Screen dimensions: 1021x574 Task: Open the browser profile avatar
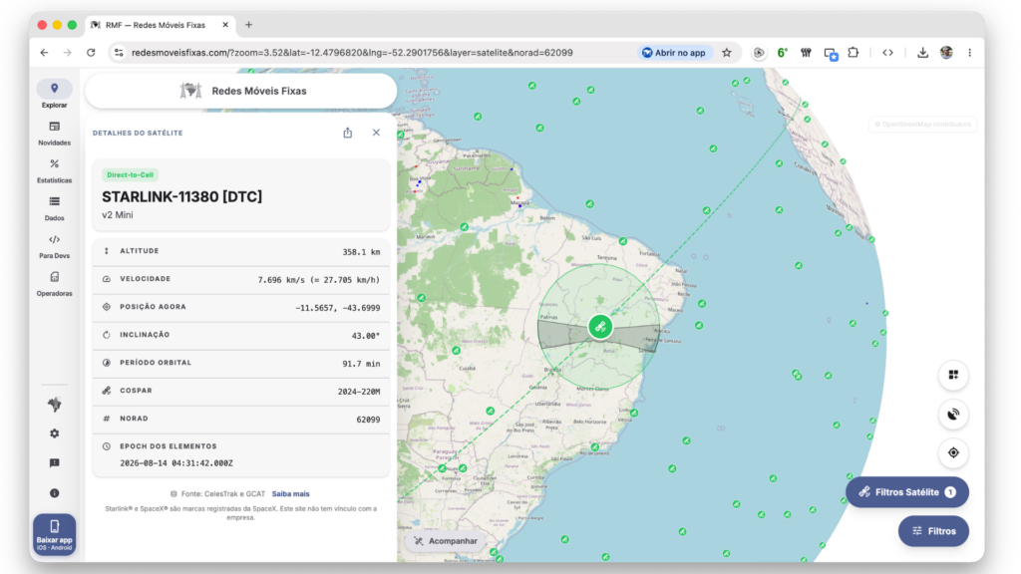(946, 53)
